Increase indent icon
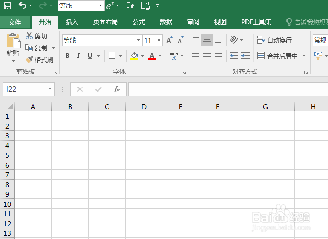Image resolution: width=328 pixels, height=239 pixels. pos(245,56)
